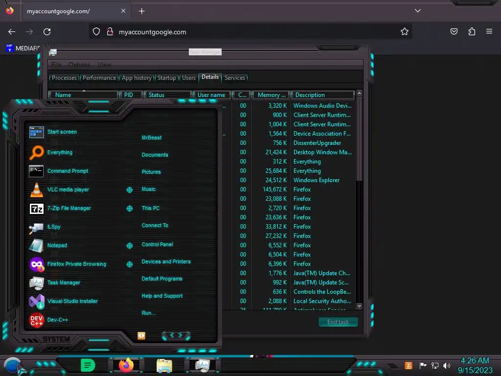Switch to Performance tab

tap(99, 78)
